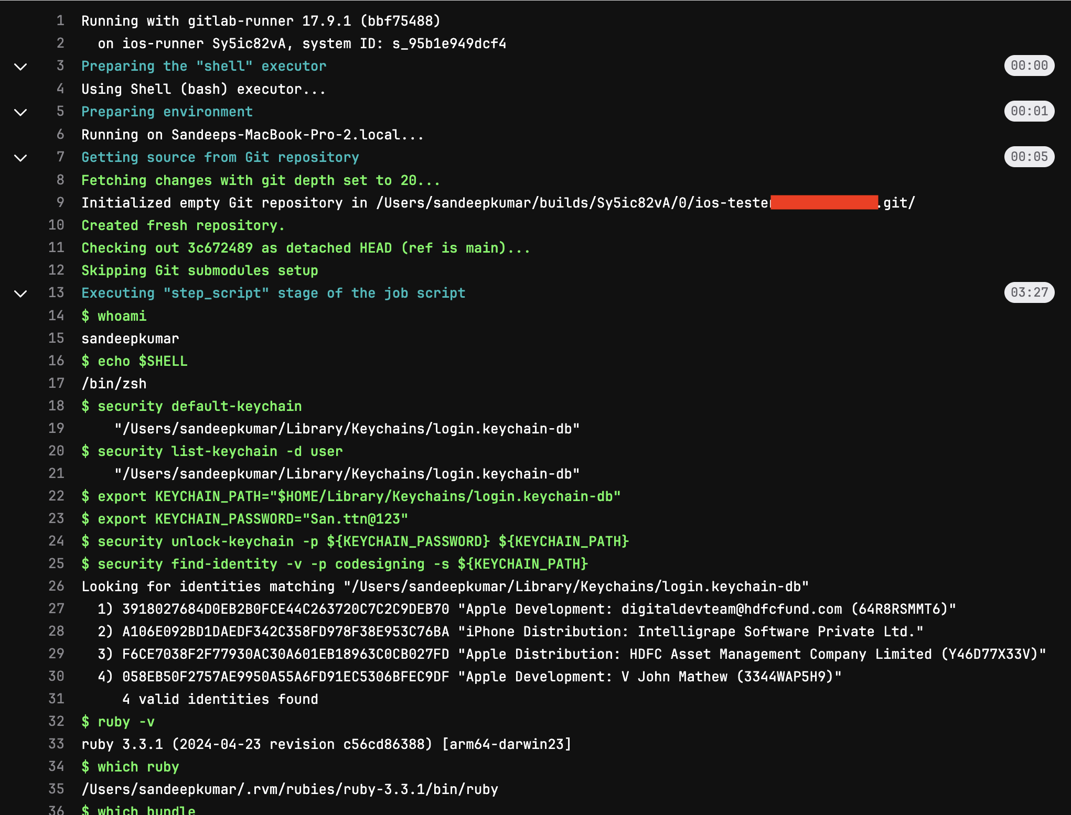Image resolution: width=1071 pixels, height=815 pixels.
Task: Click line number 27 link
Action: [56, 608]
